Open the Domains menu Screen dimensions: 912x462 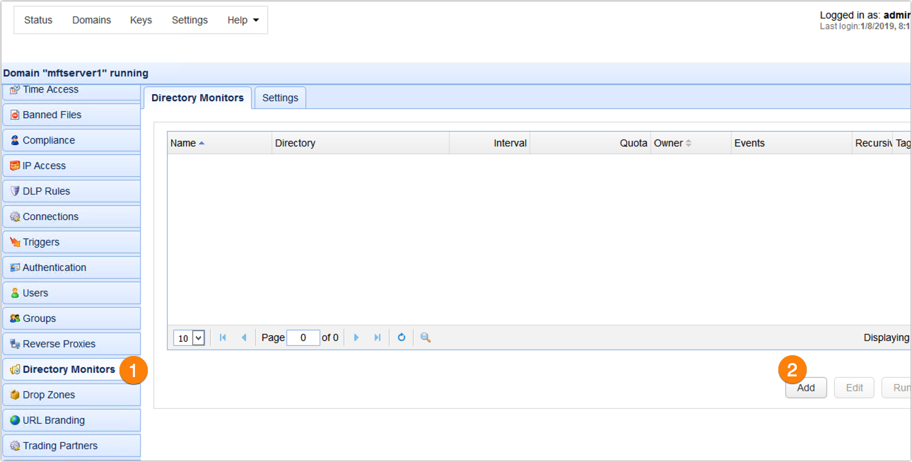91,20
